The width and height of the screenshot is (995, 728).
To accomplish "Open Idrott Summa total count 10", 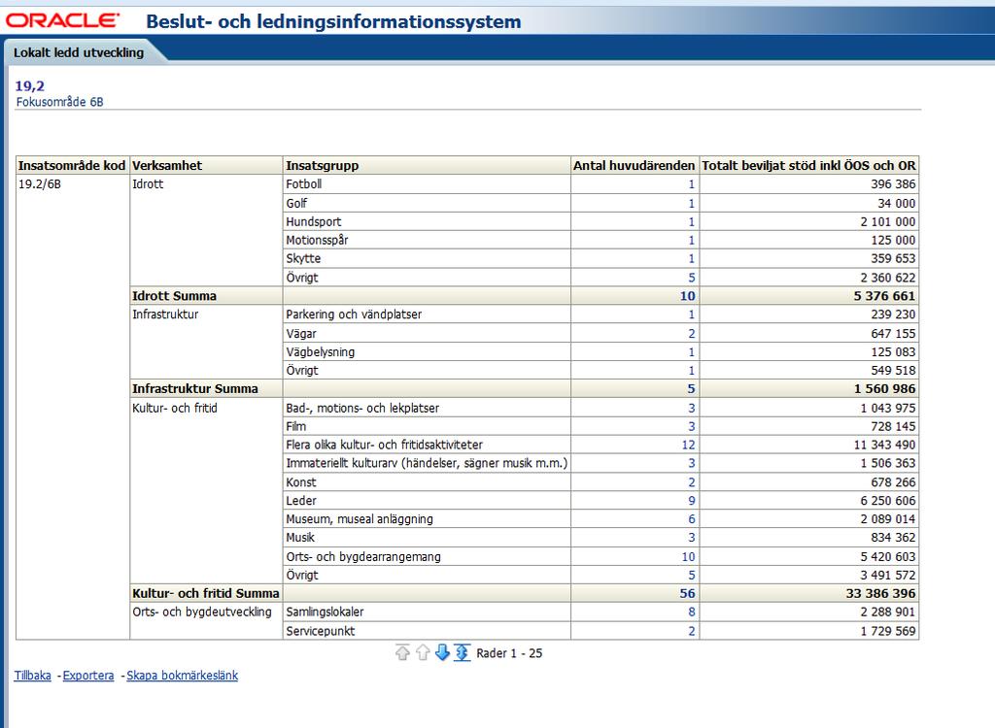I will [688, 295].
